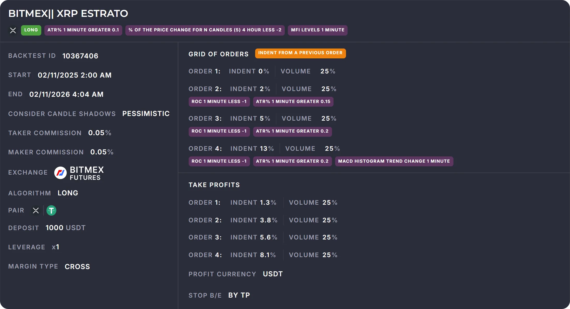Screen dimensions: 570x309
Task: Switch to the TAKE PROFITS section
Action: [x=214, y=185]
